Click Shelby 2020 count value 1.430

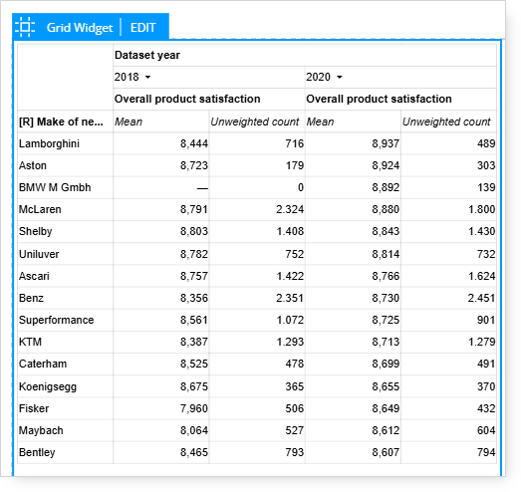(x=482, y=231)
